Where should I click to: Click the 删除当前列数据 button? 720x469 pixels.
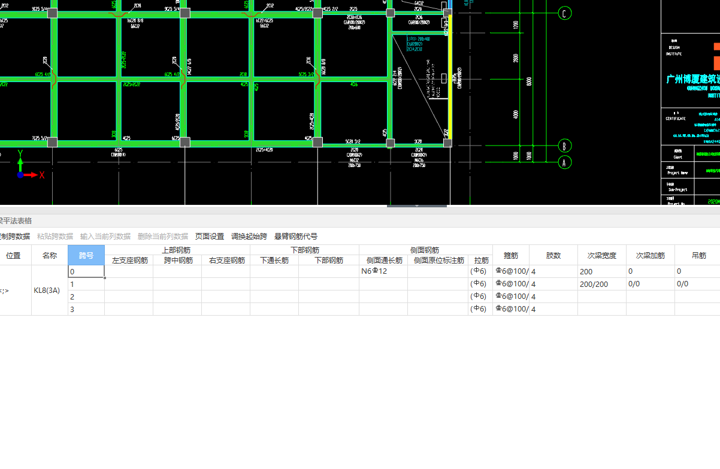click(163, 236)
